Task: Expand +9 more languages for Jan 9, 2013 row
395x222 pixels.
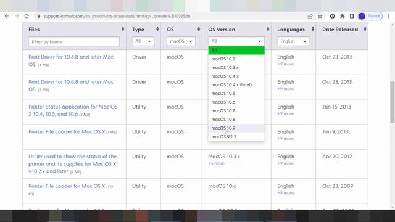Action: pyautogui.click(x=285, y=138)
